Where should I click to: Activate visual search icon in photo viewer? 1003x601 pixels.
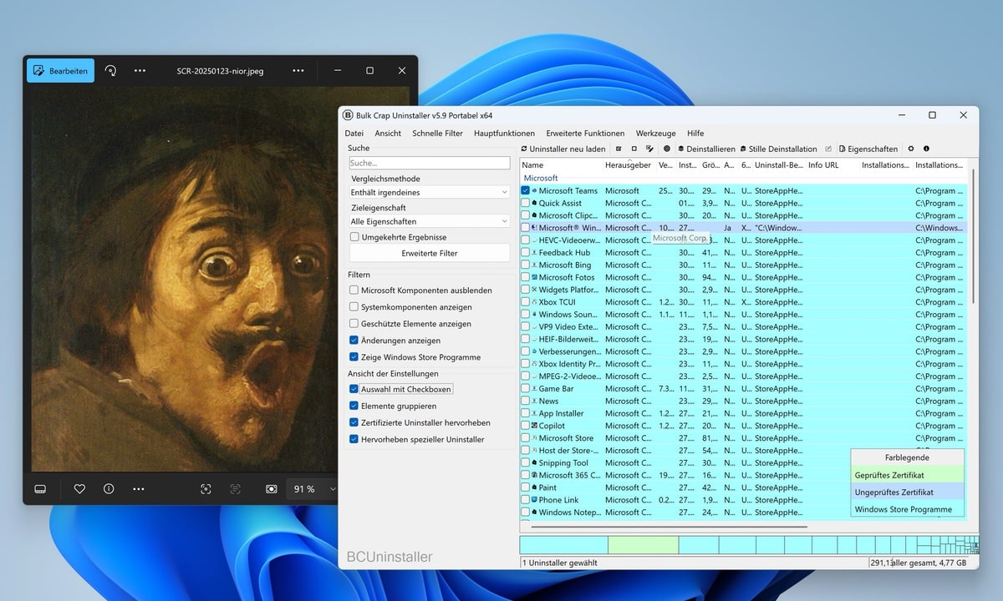pyautogui.click(x=206, y=488)
